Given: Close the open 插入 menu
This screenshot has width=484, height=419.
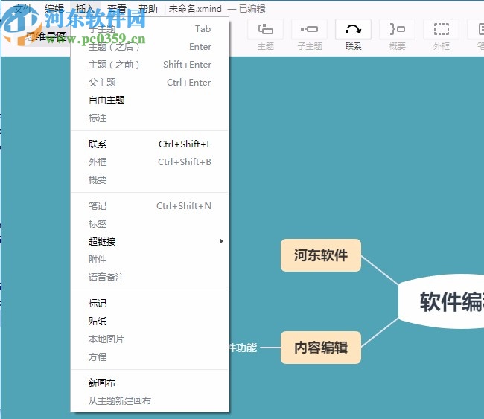Looking at the screenshot, I should click(x=86, y=9).
